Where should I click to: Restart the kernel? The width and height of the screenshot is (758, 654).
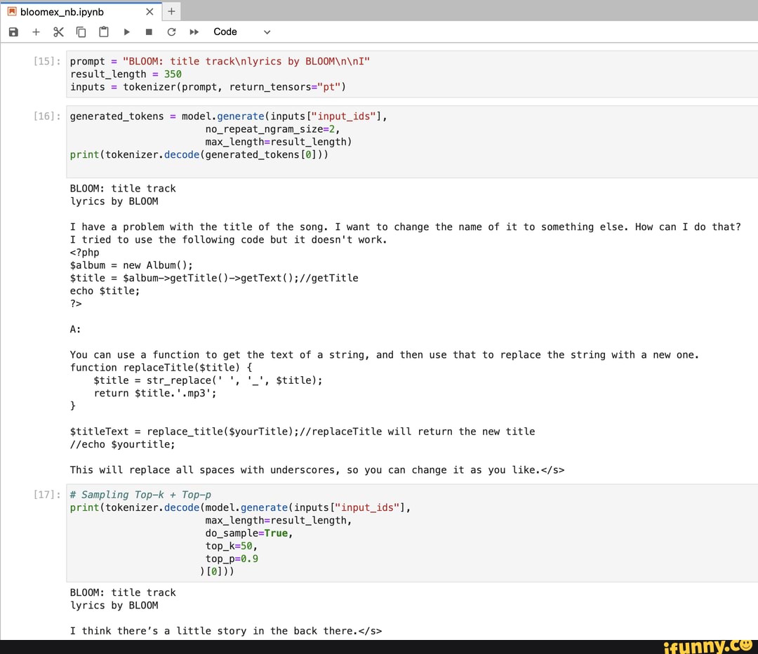[x=171, y=32]
